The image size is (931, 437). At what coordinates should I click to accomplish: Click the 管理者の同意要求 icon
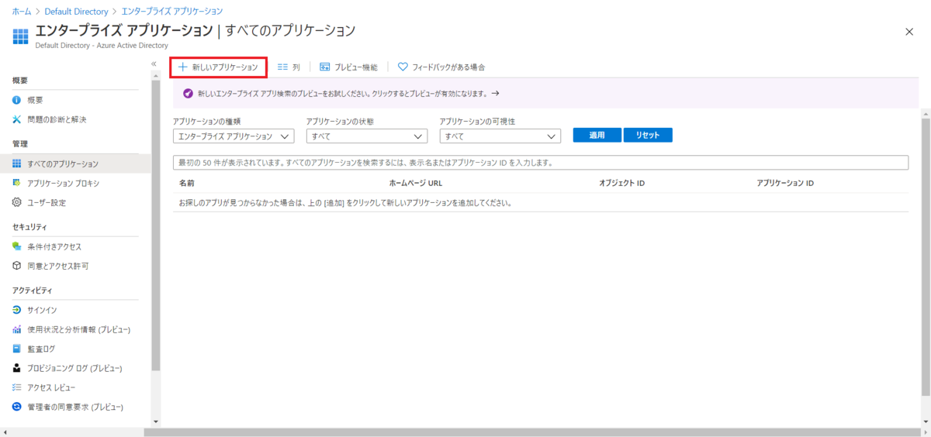coord(17,407)
